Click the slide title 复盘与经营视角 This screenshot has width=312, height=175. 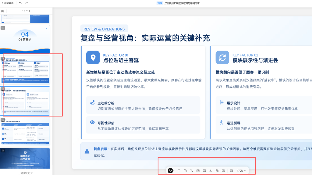click(145, 38)
